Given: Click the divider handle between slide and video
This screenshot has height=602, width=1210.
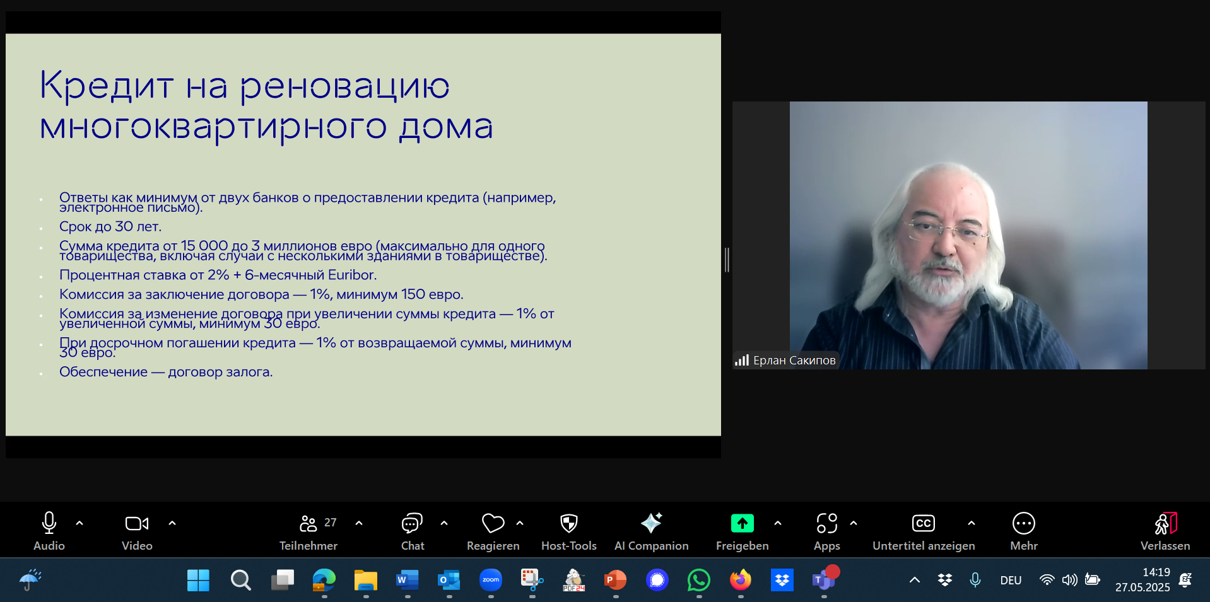Looking at the screenshot, I should coord(727,260).
